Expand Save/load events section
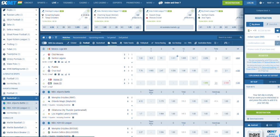The height and width of the screenshot is (137, 280). [263, 119]
